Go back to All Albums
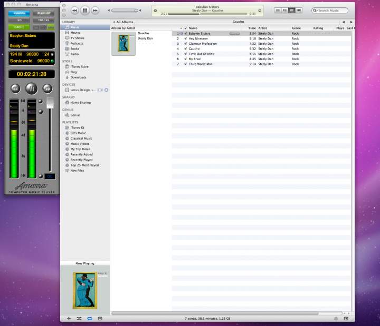The height and width of the screenshot is (326, 380). (123, 22)
